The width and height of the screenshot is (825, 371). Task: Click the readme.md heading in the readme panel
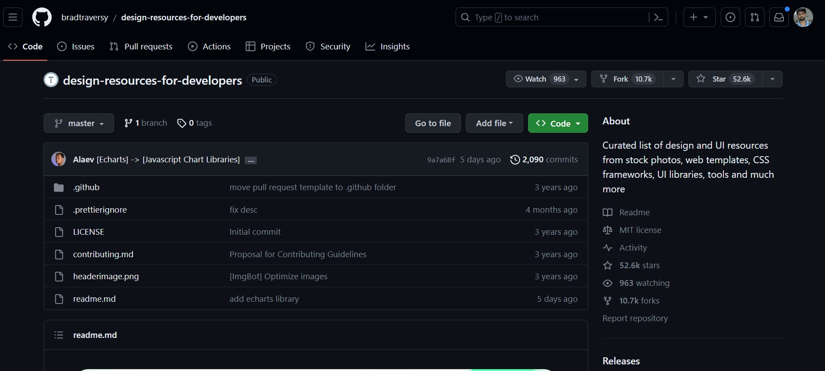[95, 335]
